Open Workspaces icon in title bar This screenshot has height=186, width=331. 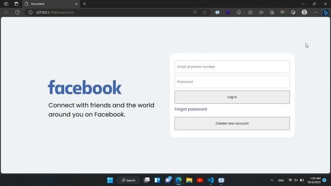click(x=6, y=4)
